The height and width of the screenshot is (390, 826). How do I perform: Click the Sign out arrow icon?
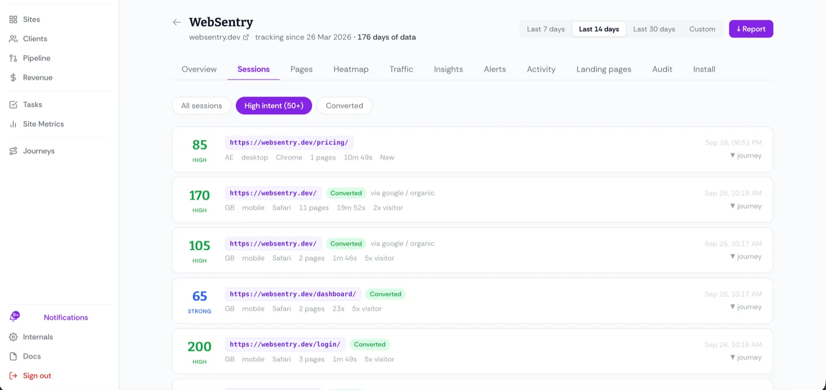[13, 376]
